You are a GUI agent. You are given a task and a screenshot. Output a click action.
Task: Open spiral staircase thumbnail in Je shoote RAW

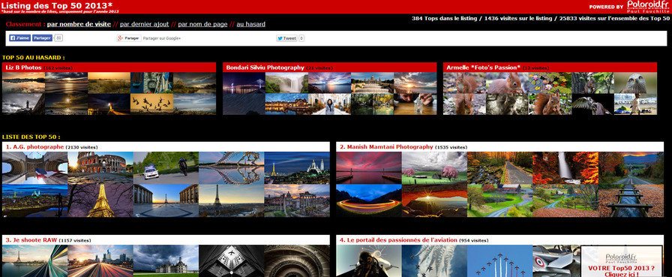[x=297, y=260]
